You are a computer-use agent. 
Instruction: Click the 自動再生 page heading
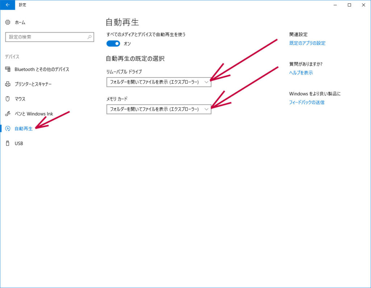pos(122,22)
